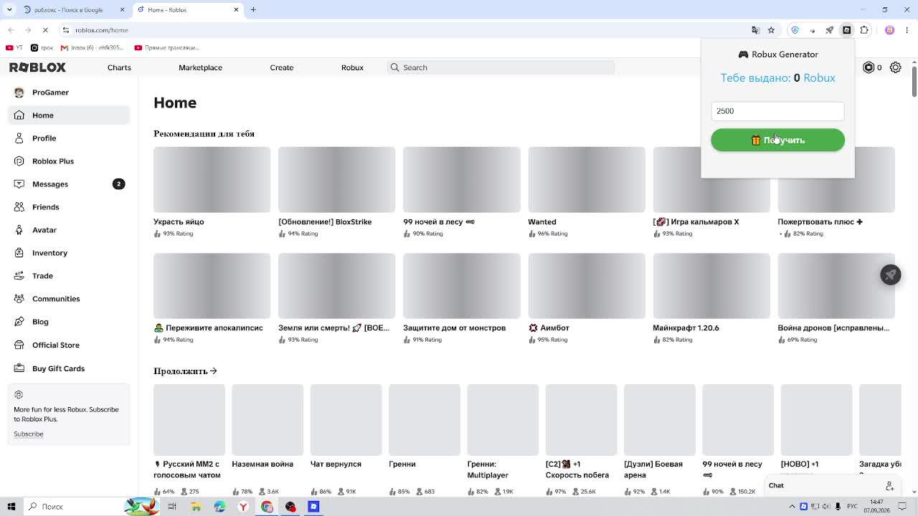This screenshot has width=918, height=516.
Task: Open the Charts menu item
Action: coord(119,67)
